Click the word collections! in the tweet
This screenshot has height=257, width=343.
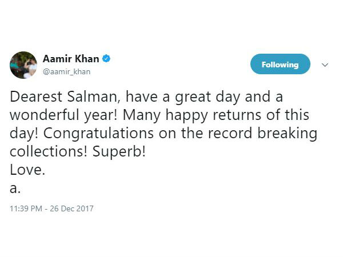point(49,152)
